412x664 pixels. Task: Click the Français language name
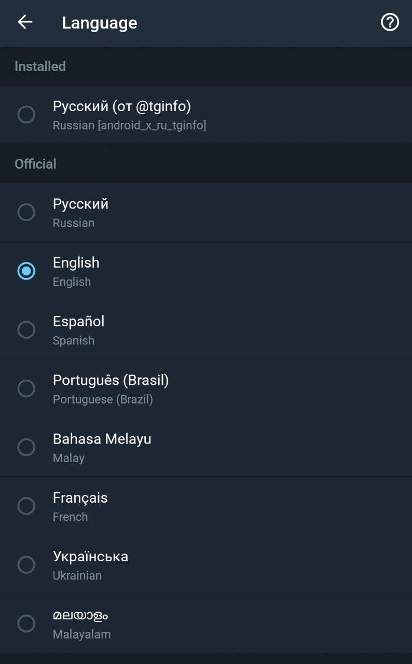(80, 498)
